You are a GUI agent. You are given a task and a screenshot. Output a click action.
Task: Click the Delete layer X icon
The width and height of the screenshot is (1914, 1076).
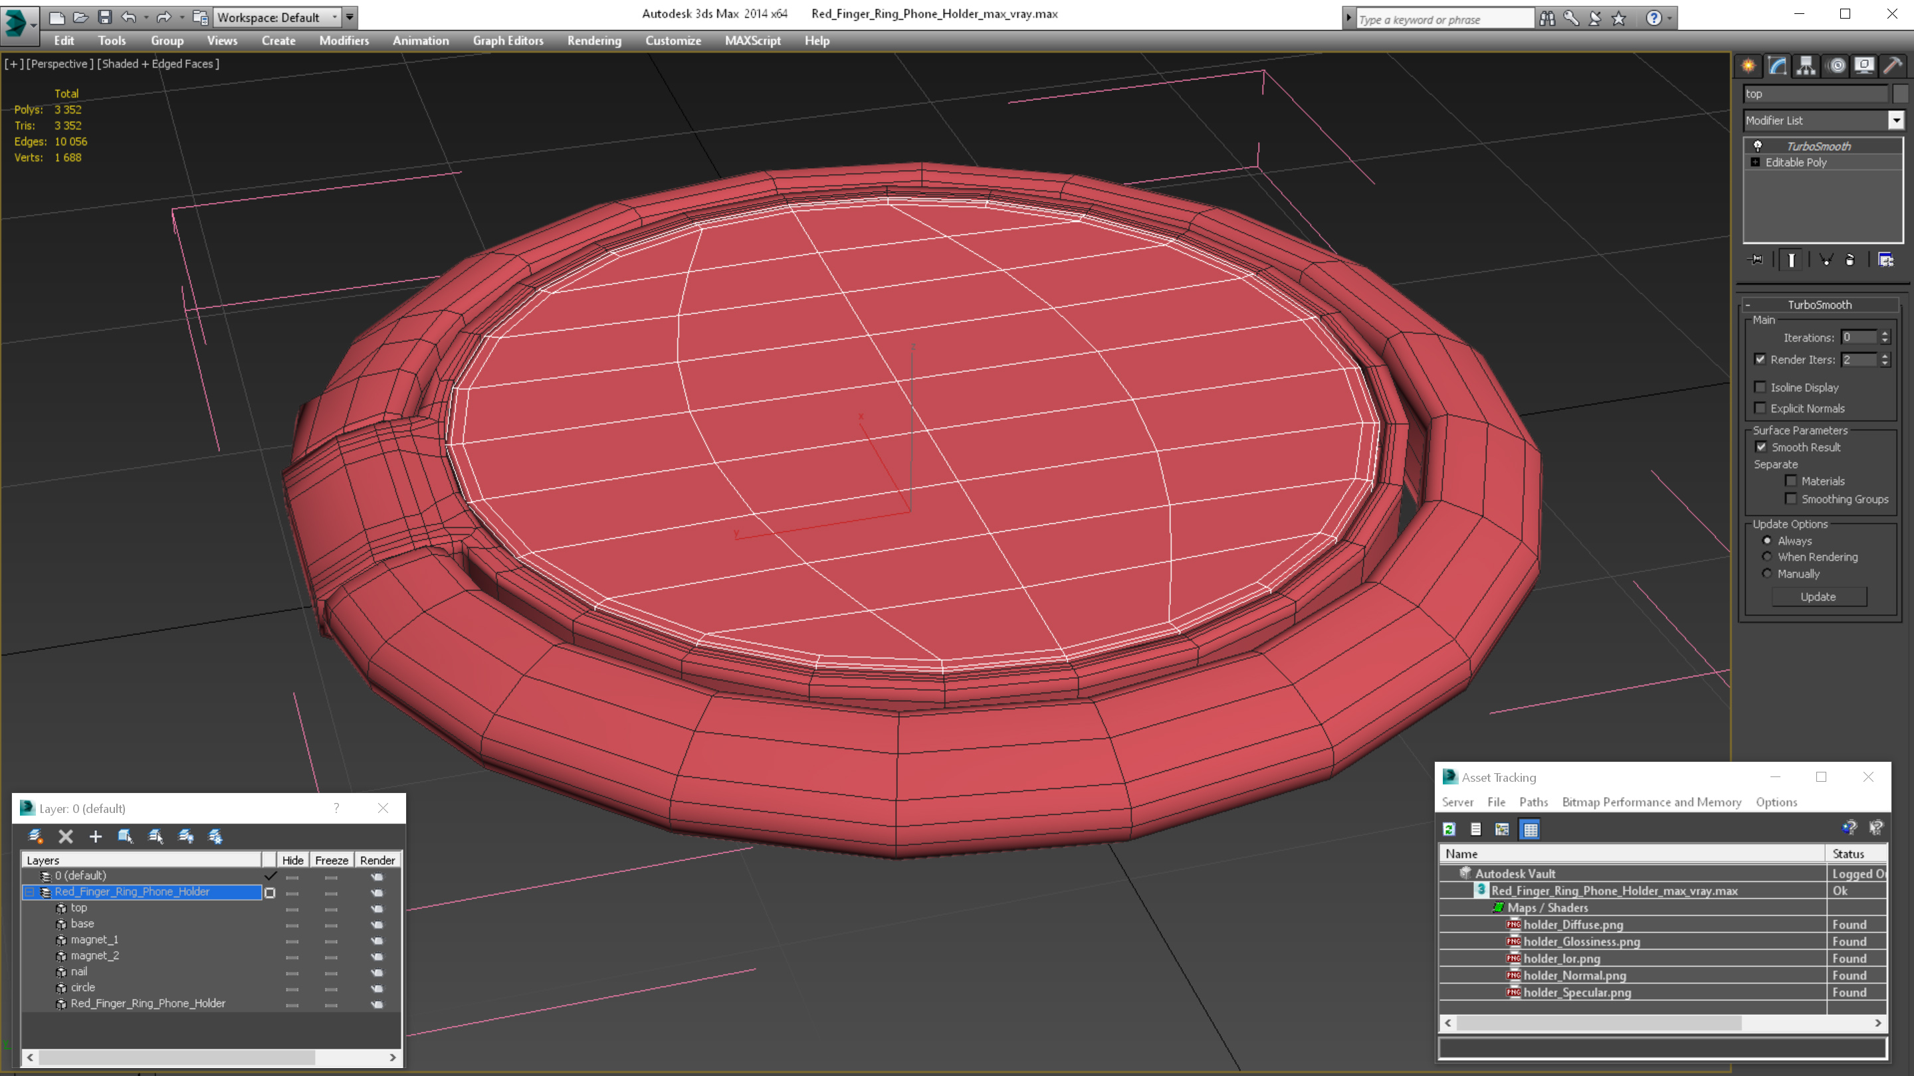(x=65, y=836)
